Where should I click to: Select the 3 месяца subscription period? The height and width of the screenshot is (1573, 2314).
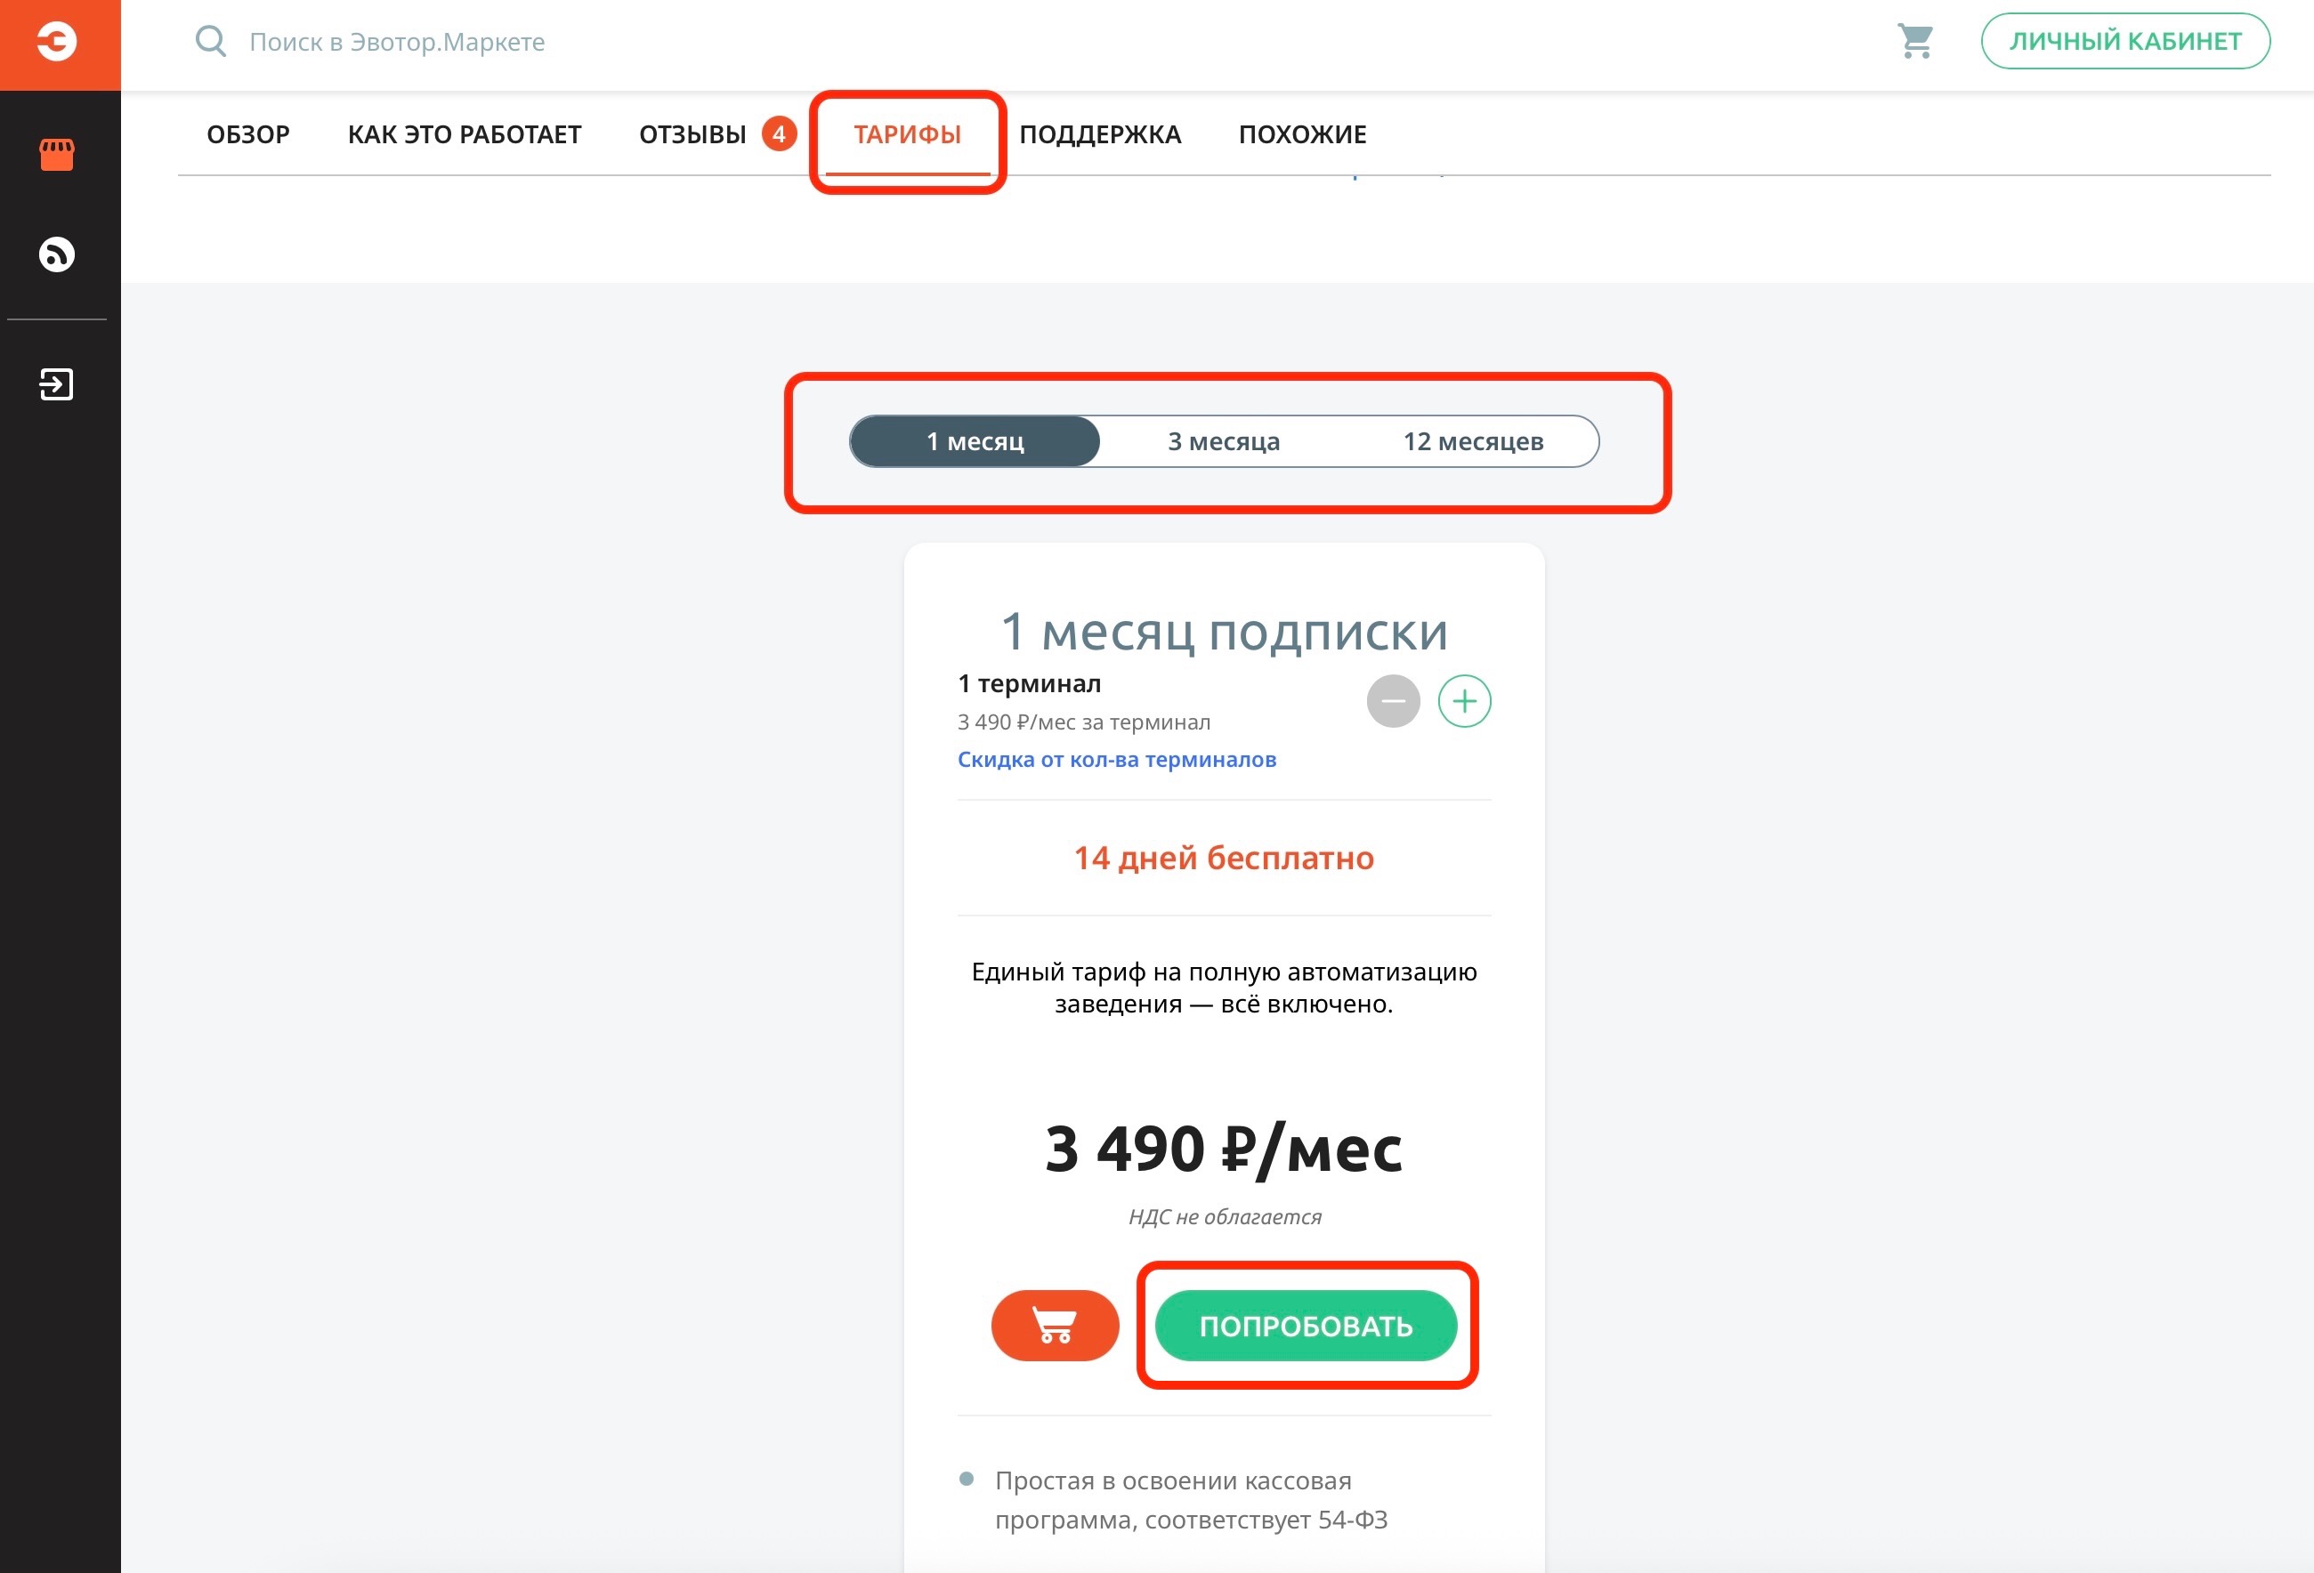click(1224, 441)
